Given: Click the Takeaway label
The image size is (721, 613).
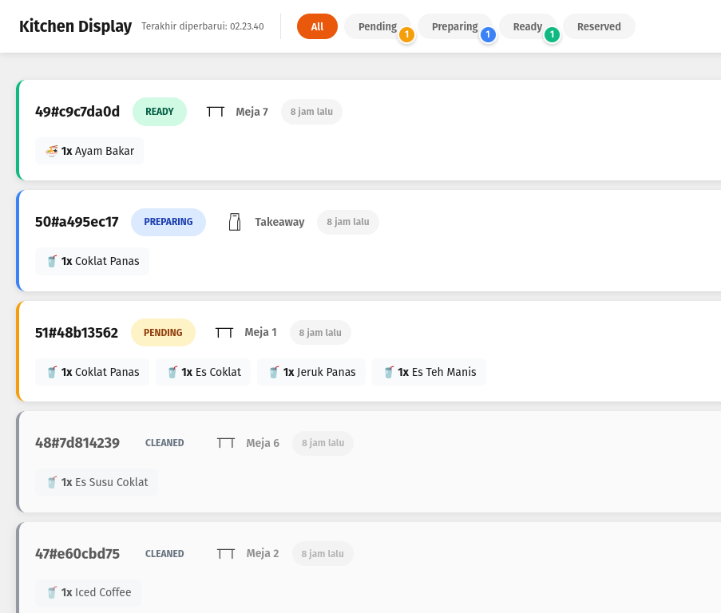Looking at the screenshot, I should 279,222.
